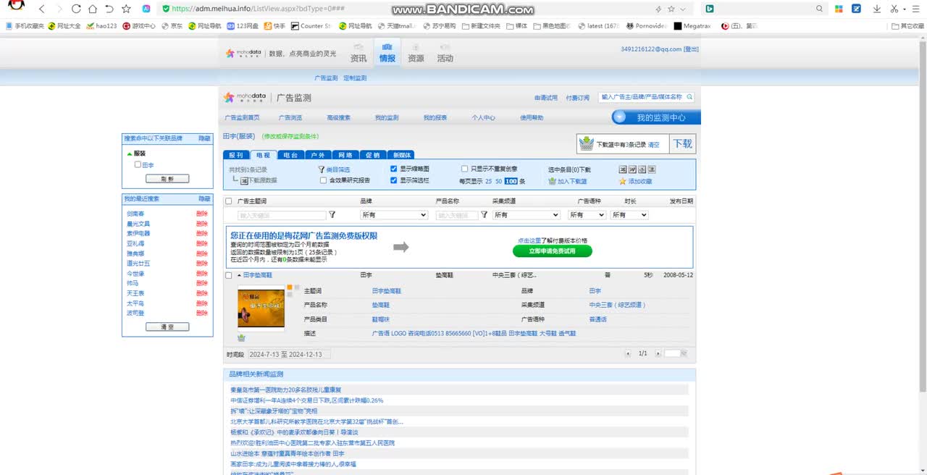The image size is (927, 475).
Task: Click small basket icon under ad thumbnail
Action: [241, 337]
